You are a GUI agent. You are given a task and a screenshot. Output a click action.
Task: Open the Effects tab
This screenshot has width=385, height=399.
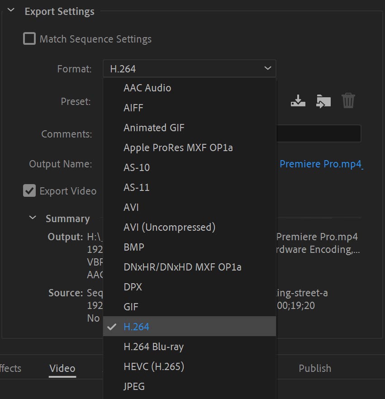pyautogui.click(x=10, y=368)
